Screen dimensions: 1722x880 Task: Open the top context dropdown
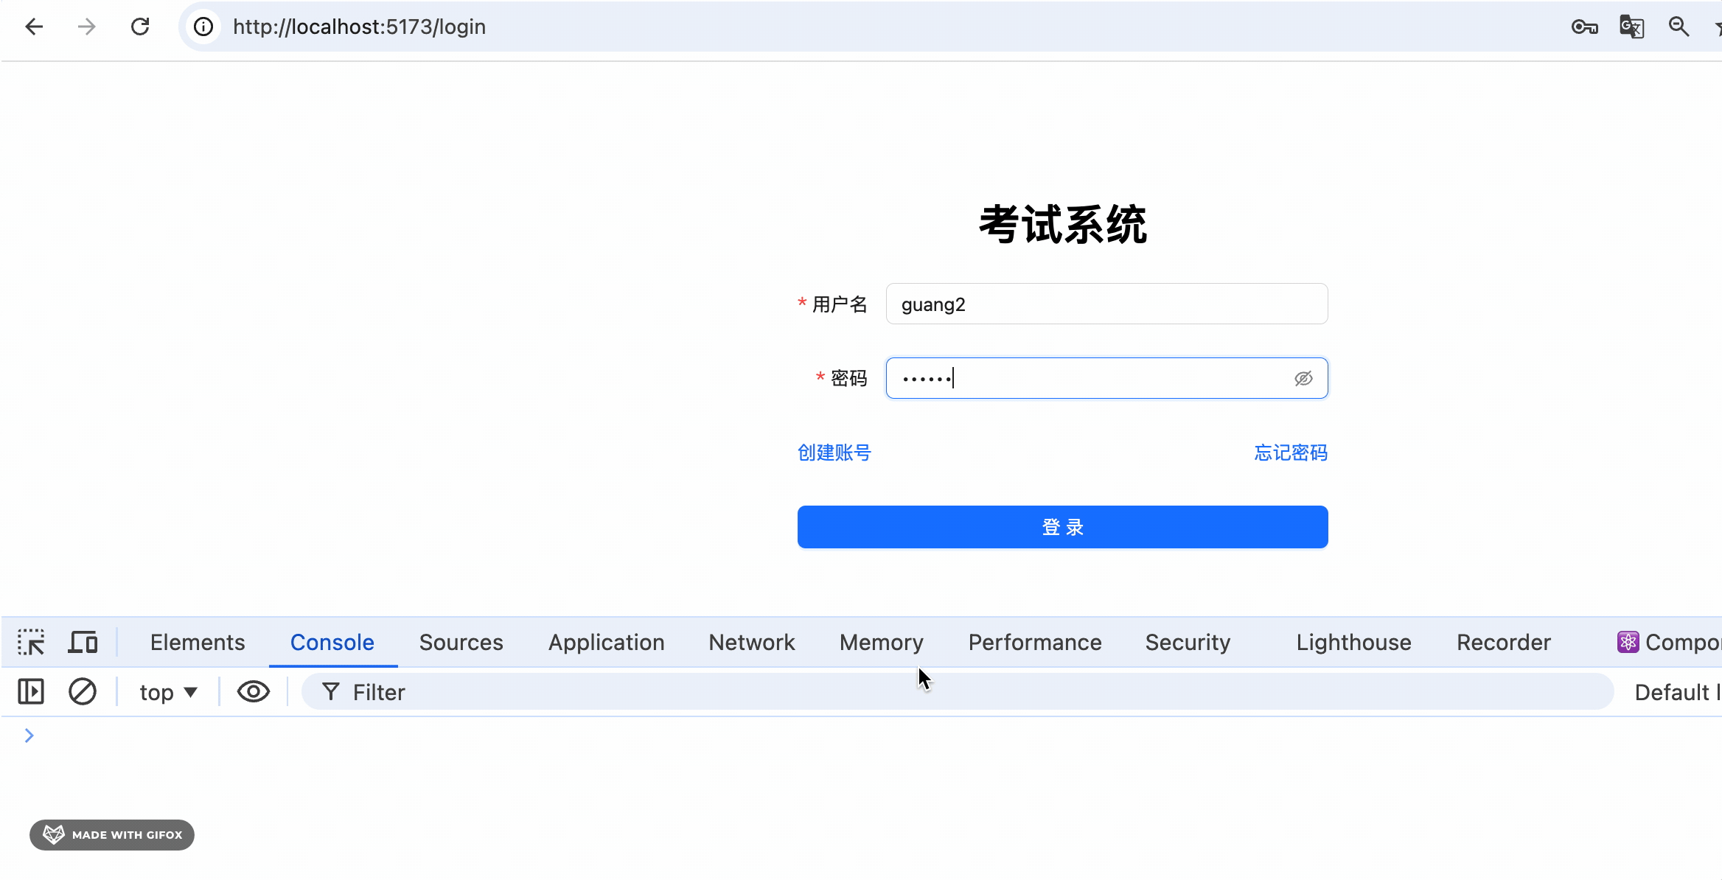(x=168, y=692)
